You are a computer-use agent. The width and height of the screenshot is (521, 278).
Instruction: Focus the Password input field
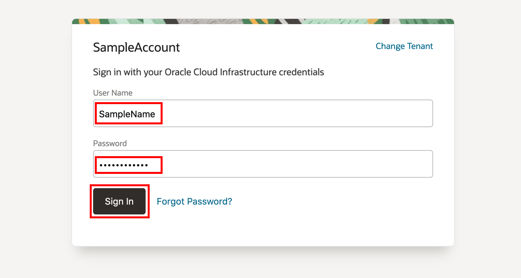point(281,164)
